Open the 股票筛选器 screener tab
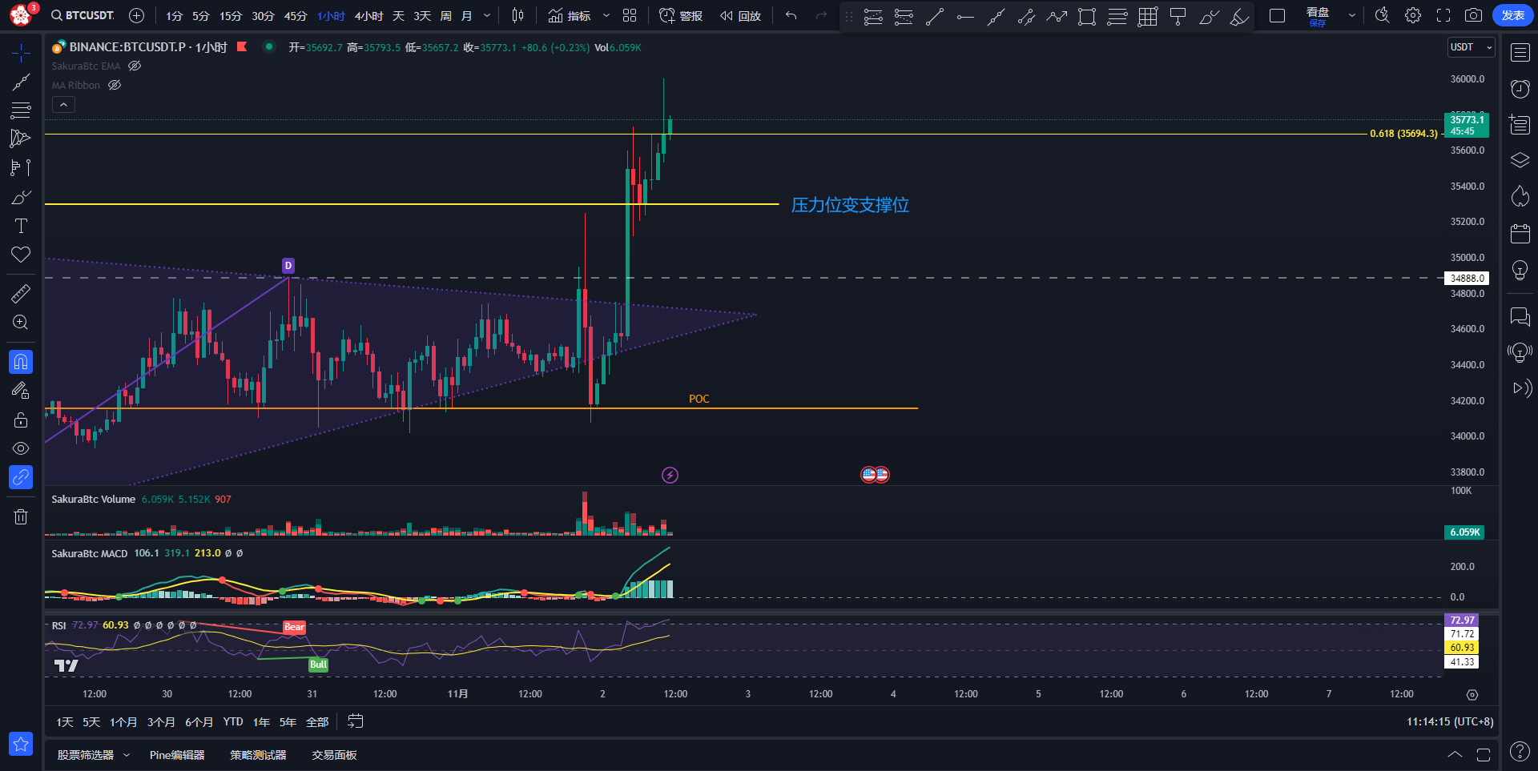 (86, 755)
